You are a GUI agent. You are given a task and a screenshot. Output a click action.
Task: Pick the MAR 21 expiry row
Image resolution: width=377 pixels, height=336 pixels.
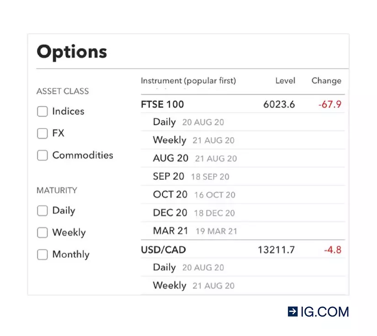coord(195,231)
